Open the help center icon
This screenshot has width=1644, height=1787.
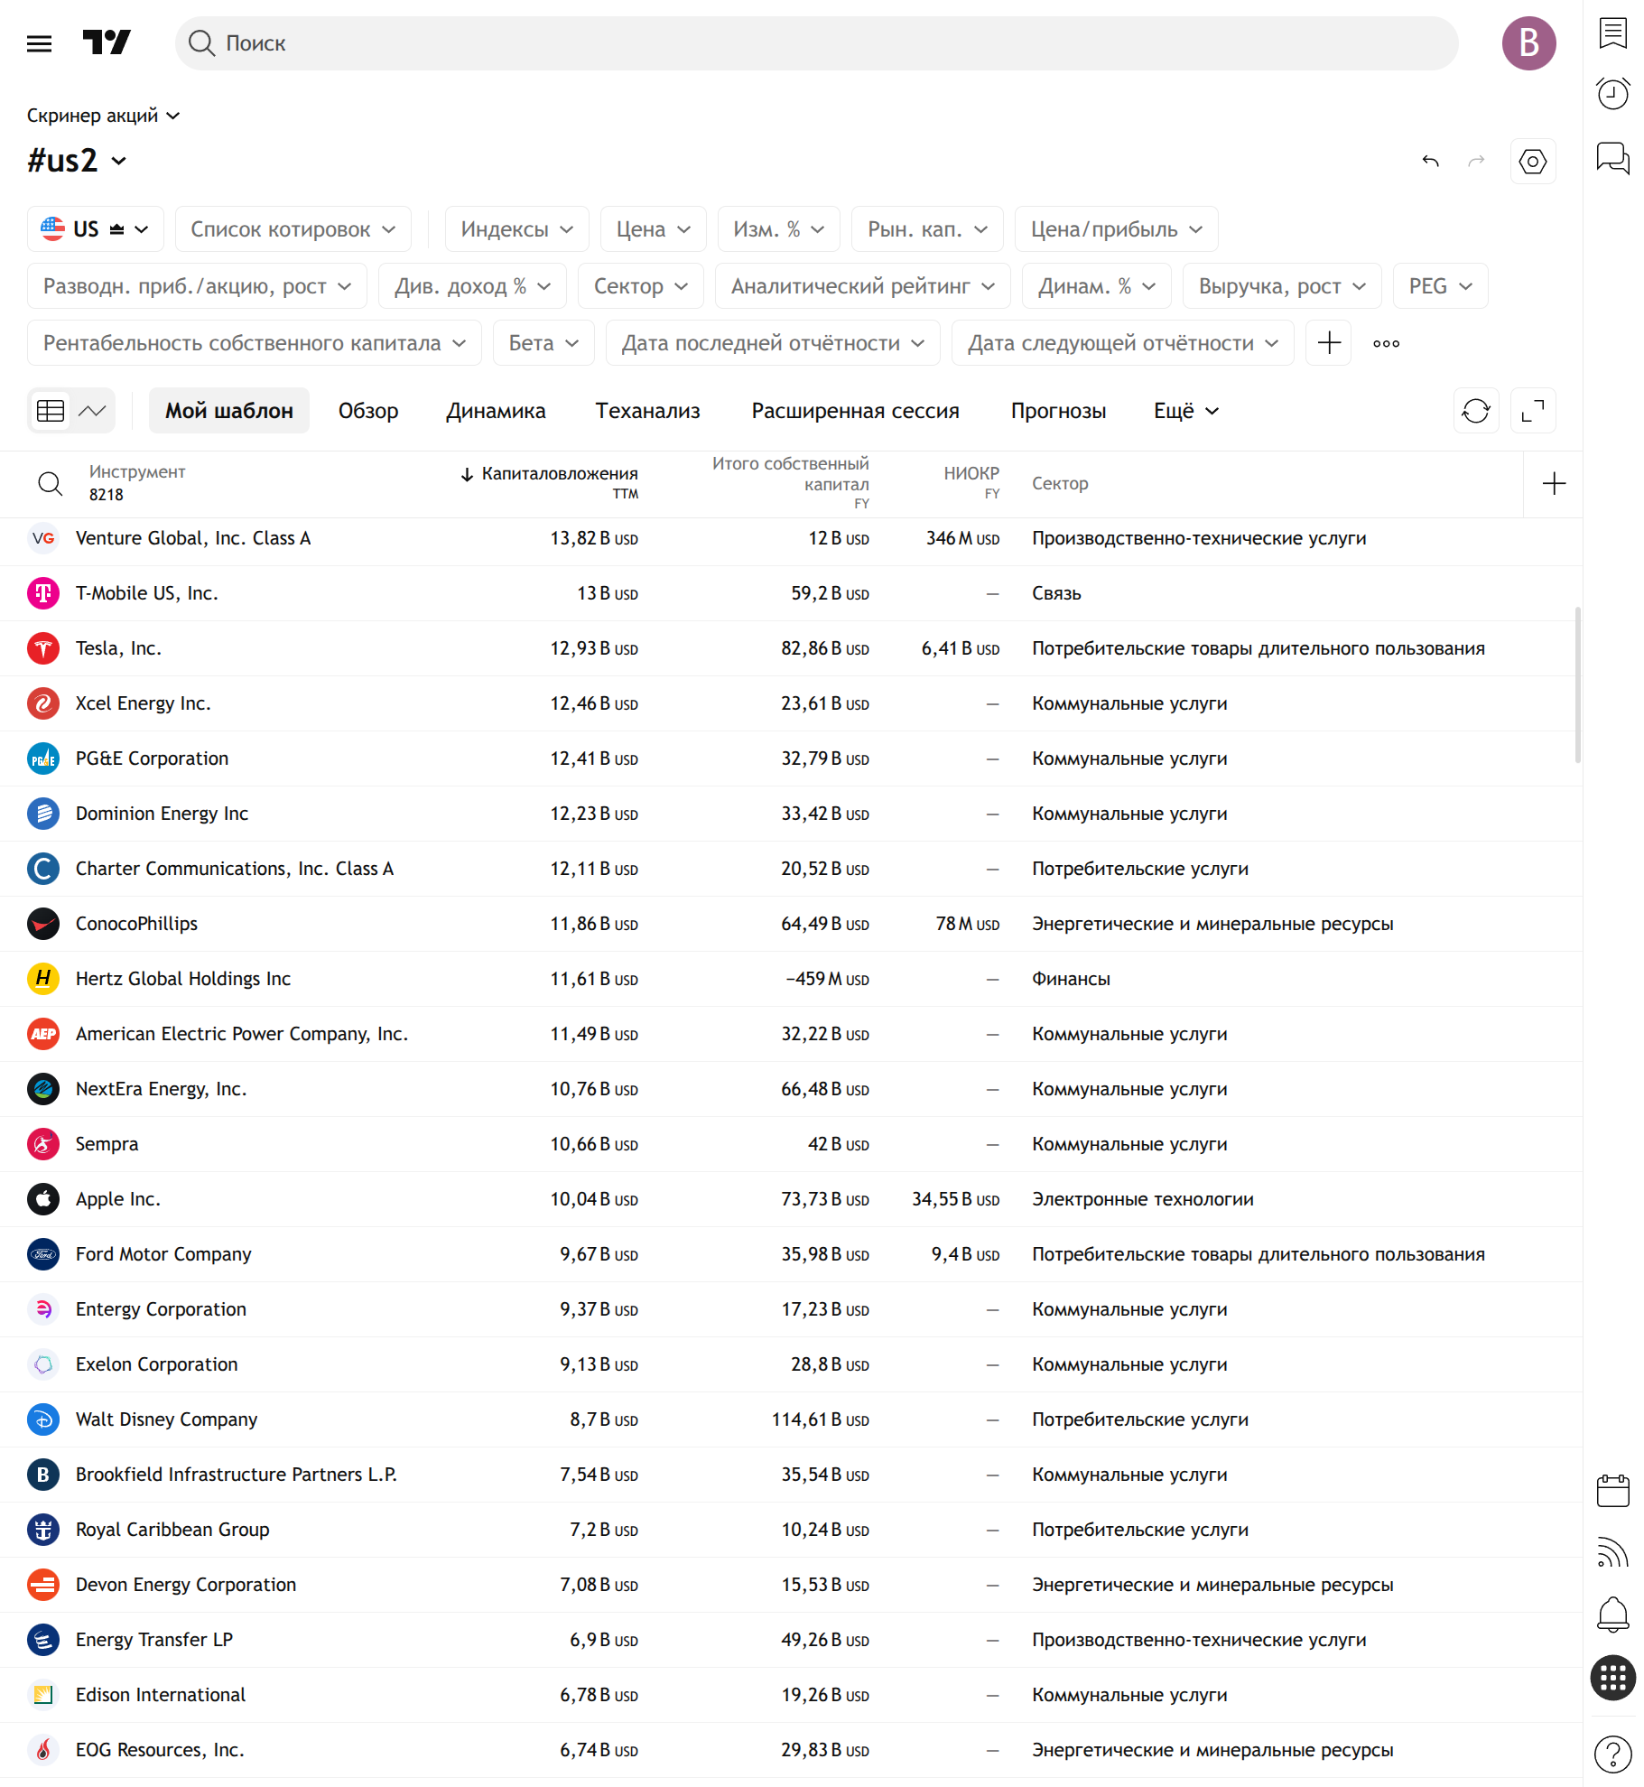[x=1612, y=1754]
